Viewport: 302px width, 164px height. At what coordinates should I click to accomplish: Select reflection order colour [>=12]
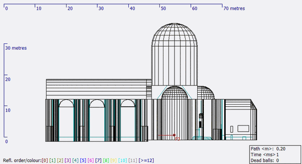(146, 160)
